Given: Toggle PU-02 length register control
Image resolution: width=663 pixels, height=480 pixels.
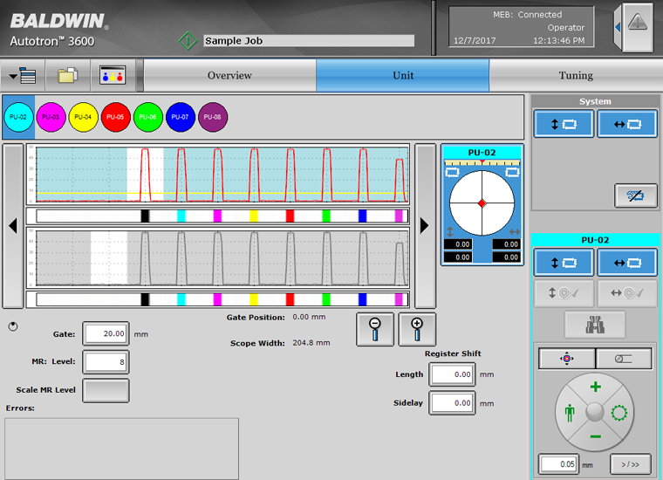Looking at the screenshot, I should [564, 263].
